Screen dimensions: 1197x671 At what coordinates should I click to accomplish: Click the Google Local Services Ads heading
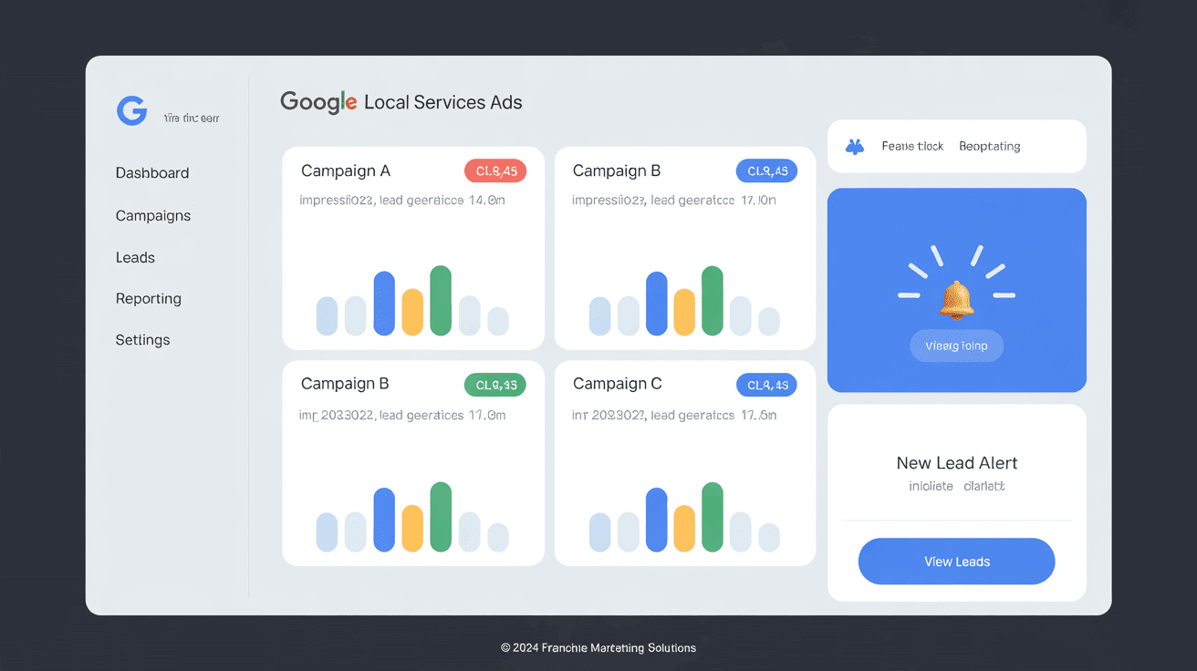401,102
